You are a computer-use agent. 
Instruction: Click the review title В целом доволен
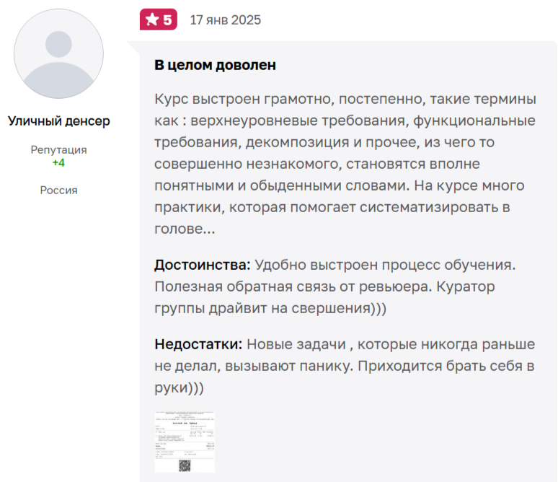click(215, 65)
